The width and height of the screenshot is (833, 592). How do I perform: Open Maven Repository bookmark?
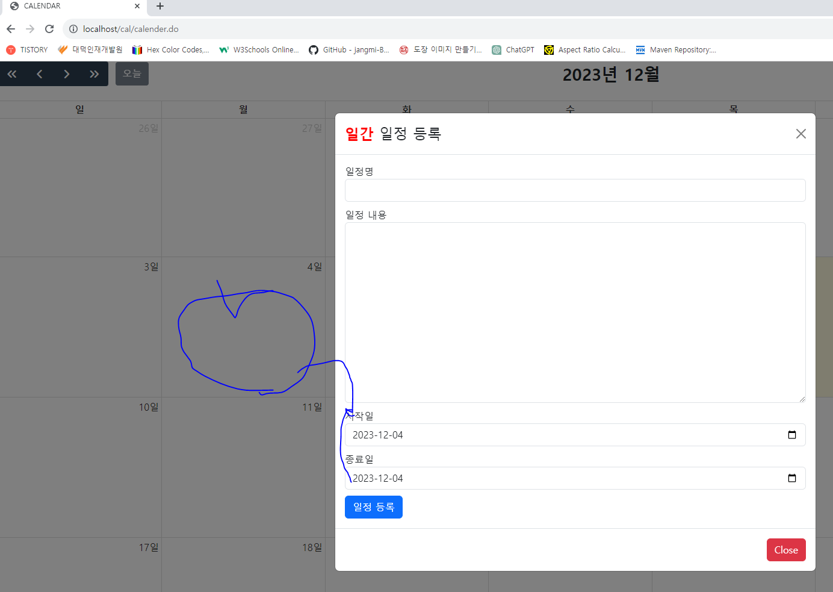pos(676,50)
